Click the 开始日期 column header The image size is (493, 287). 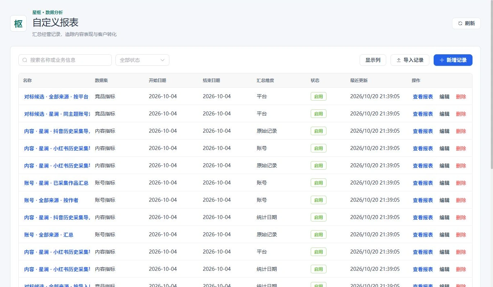[158, 81]
